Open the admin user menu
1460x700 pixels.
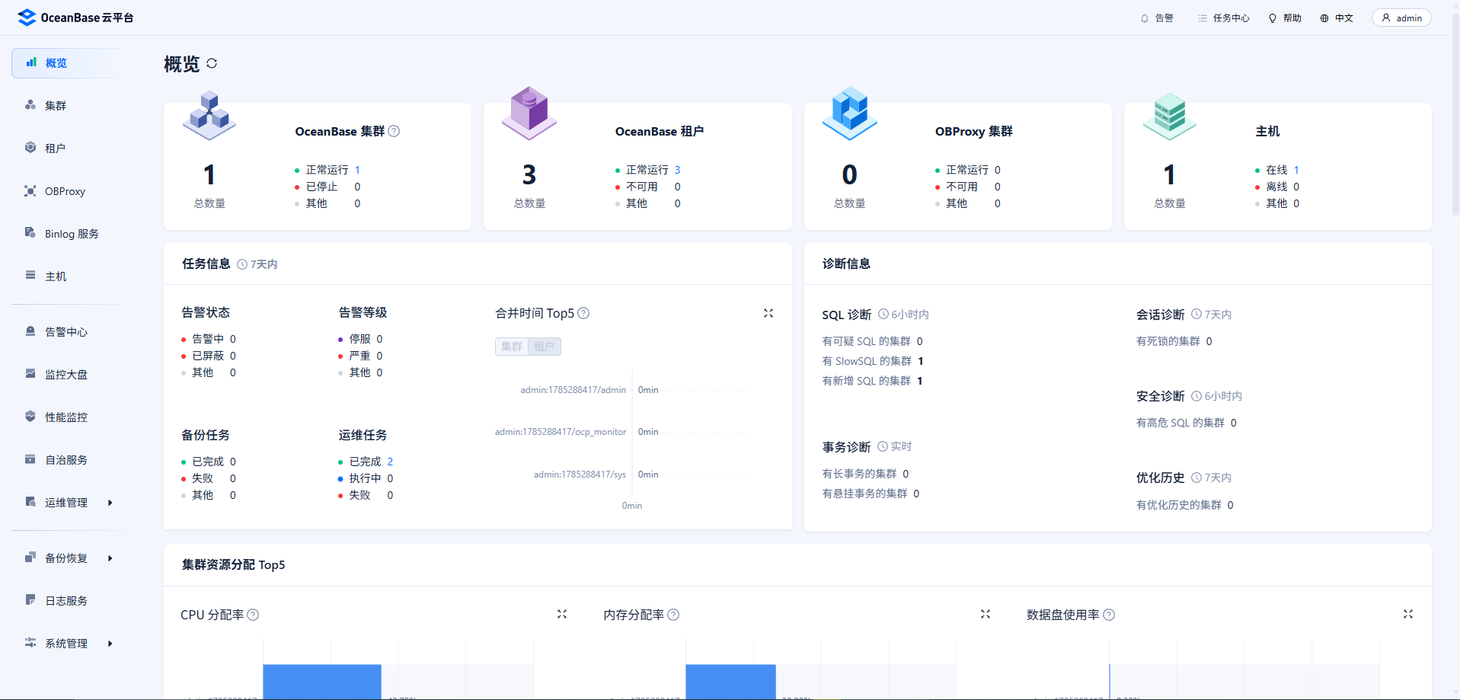[x=1401, y=18]
